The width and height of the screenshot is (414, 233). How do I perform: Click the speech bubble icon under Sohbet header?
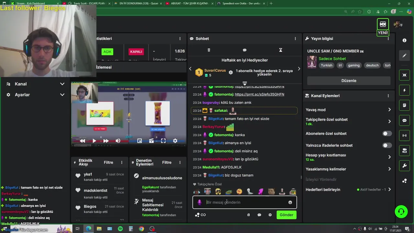[245, 50]
